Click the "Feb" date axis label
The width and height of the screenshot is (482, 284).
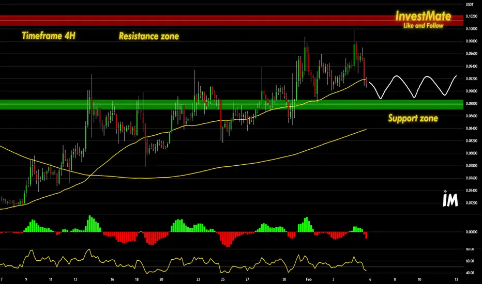tap(309, 279)
